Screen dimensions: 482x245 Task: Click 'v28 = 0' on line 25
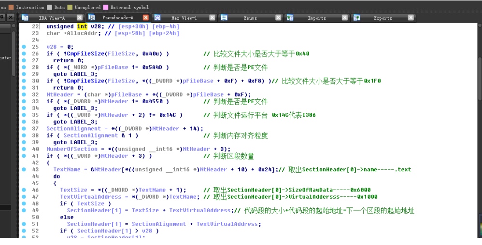60,47
